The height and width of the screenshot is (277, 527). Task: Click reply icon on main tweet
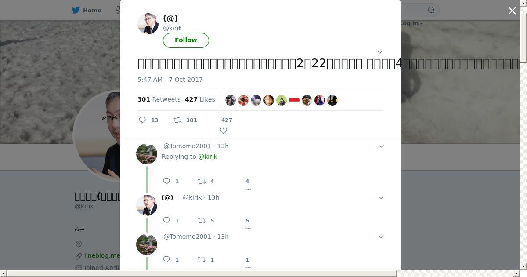click(x=142, y=120)
